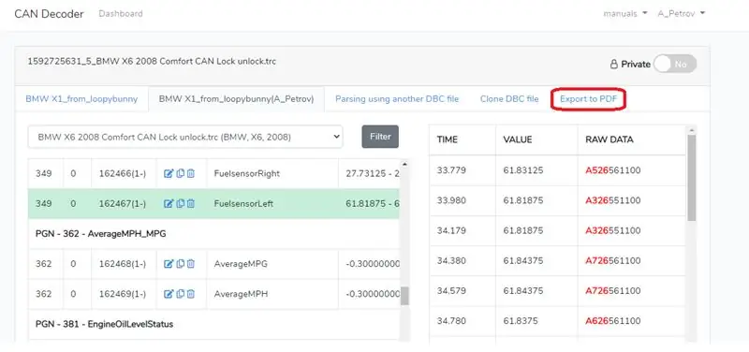Edit the AverageMPH signal
Viewport: 749px width, 352px height.
coord(169,294)
